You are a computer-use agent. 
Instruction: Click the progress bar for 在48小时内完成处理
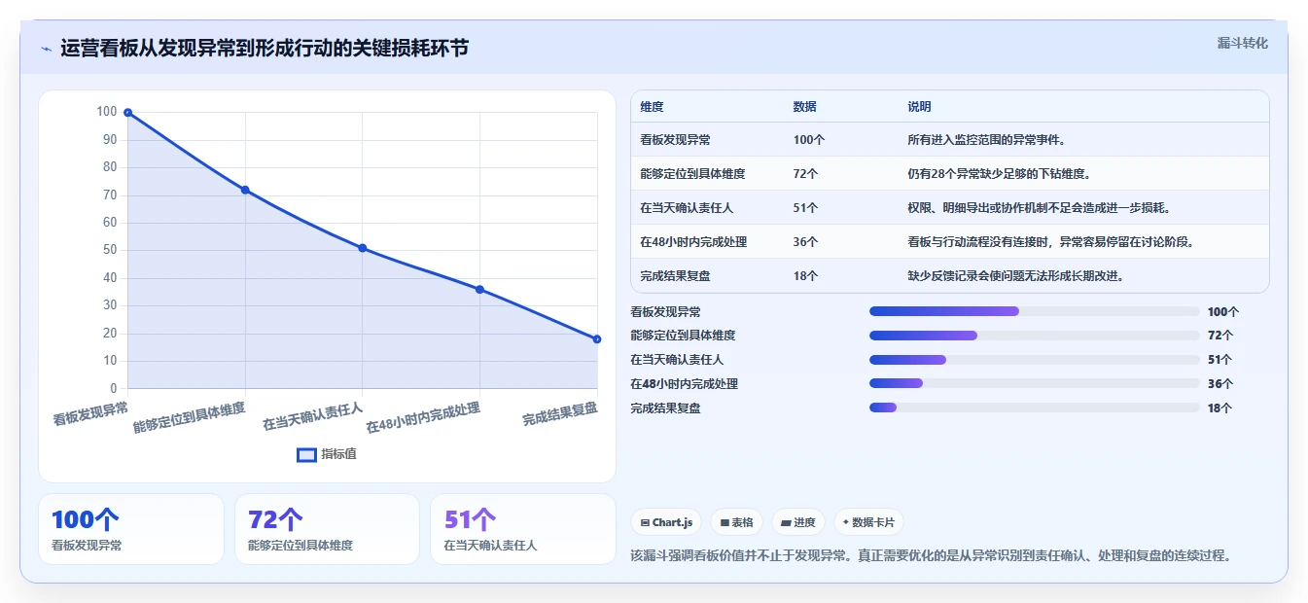[1035, 384]
